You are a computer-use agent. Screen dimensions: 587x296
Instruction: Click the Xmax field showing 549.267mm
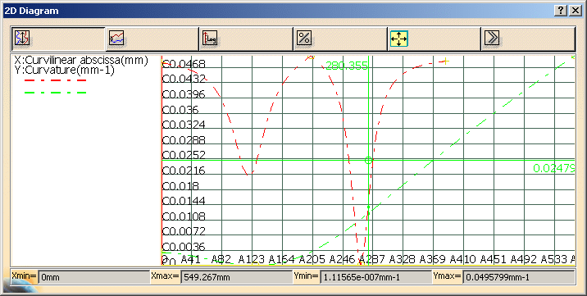click(x=236, y=278)
